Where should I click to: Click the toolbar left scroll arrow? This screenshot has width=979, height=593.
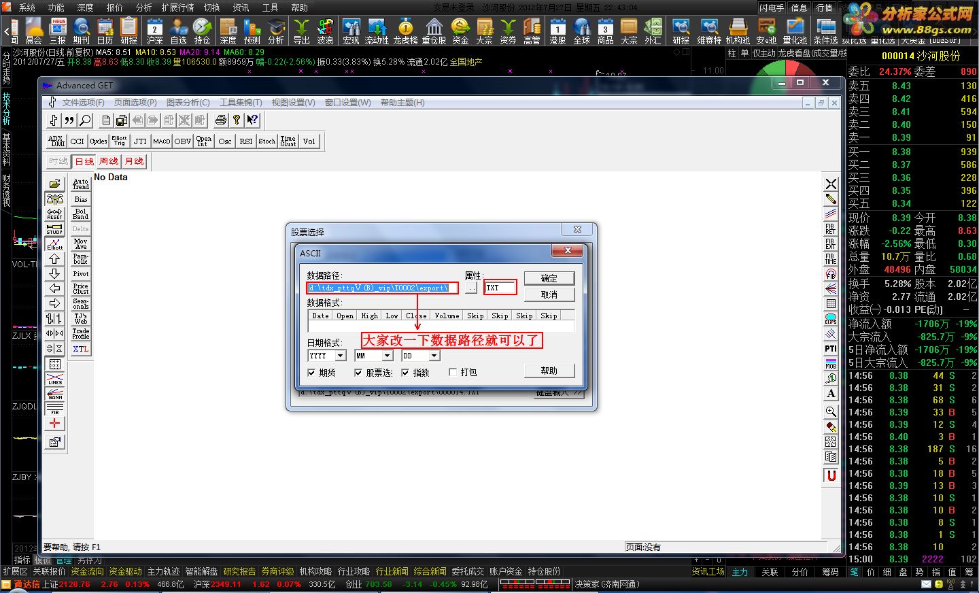coord(7,31)
